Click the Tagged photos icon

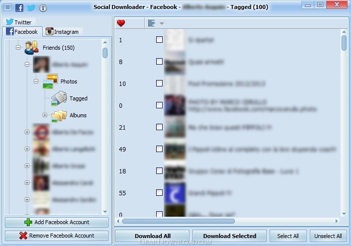58,98
